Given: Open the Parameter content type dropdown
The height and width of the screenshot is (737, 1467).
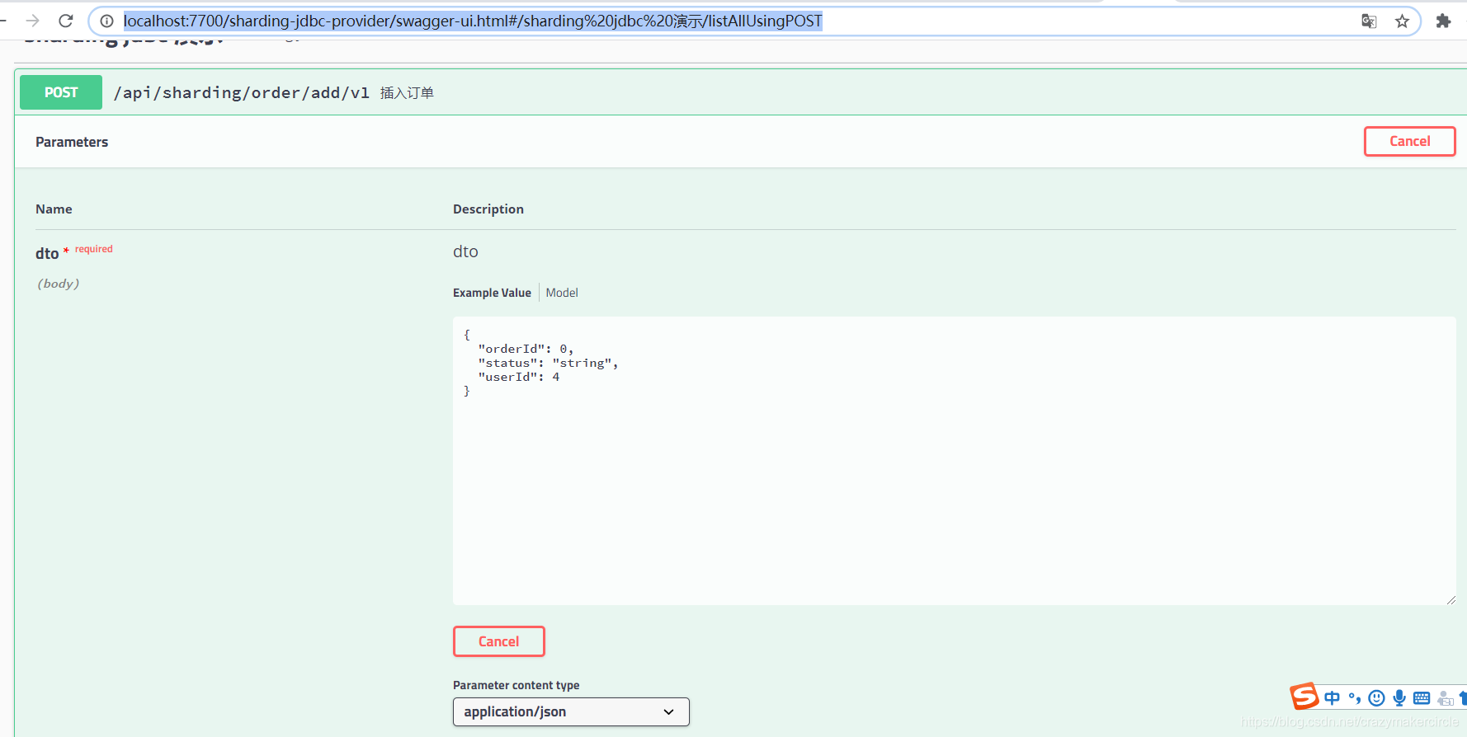Looking at the screenshot, I should point(571,711).
